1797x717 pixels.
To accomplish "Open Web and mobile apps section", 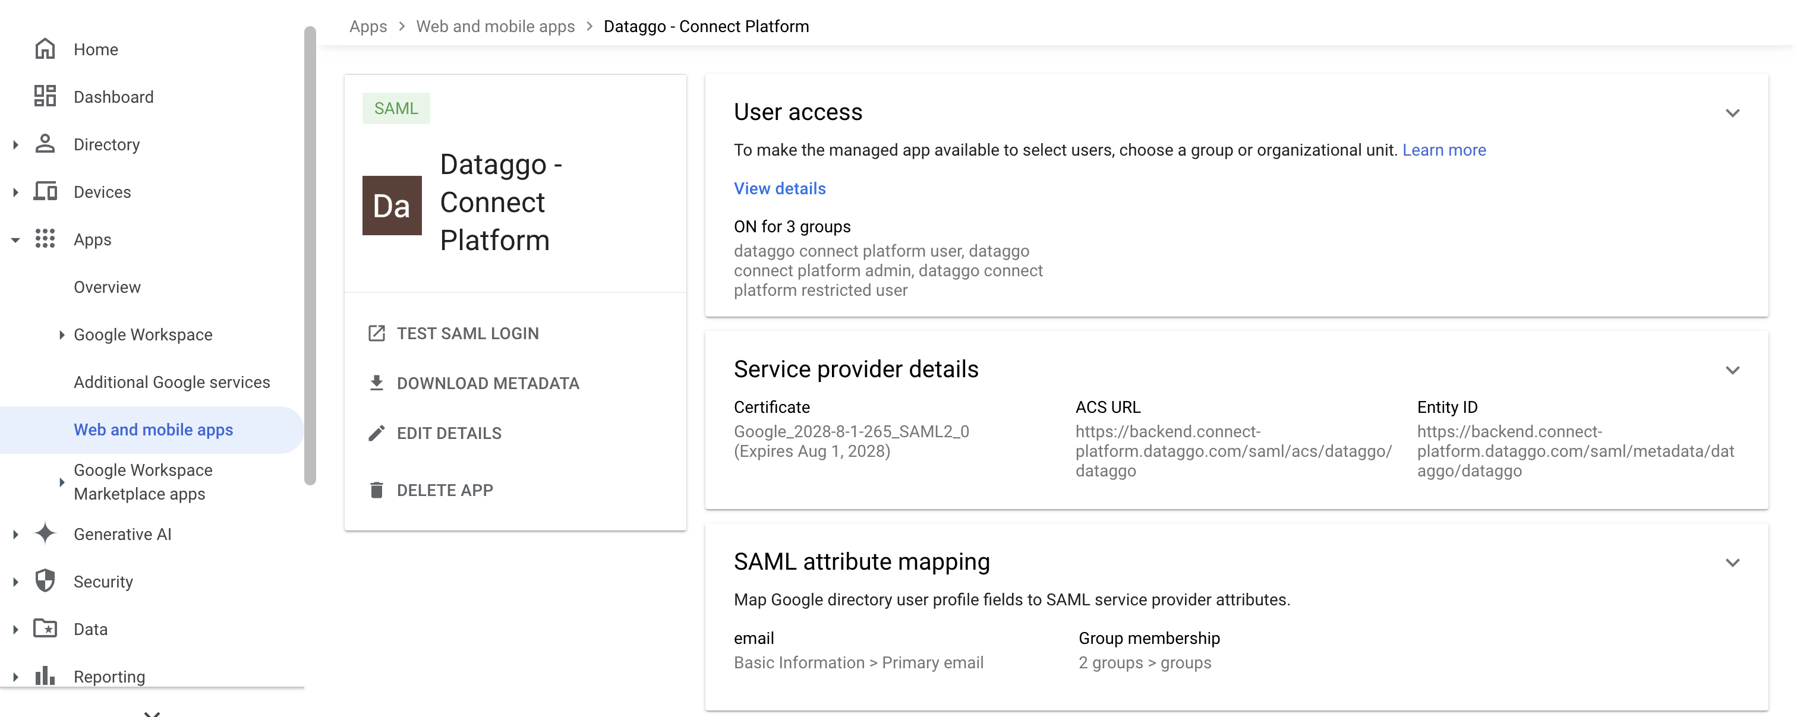I will coord(153,429).
